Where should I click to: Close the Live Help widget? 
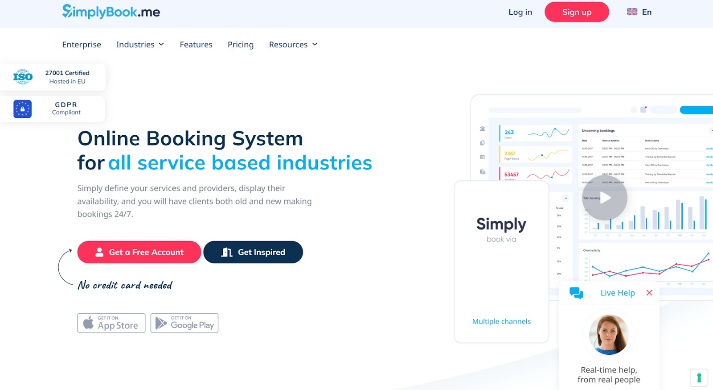pyautogui.click(x=649, y=293)
